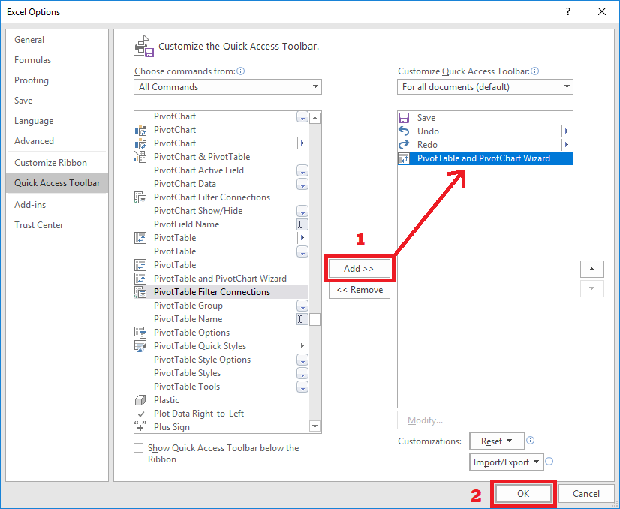620x509 pixels.
Task: Click the PivotTable and PivotChart Wizard icon in left list
Action: point(141,279)
